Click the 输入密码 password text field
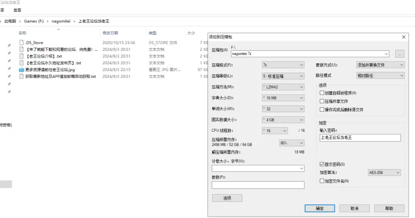Viewport: 415px width, 218px height. (360, 138)
